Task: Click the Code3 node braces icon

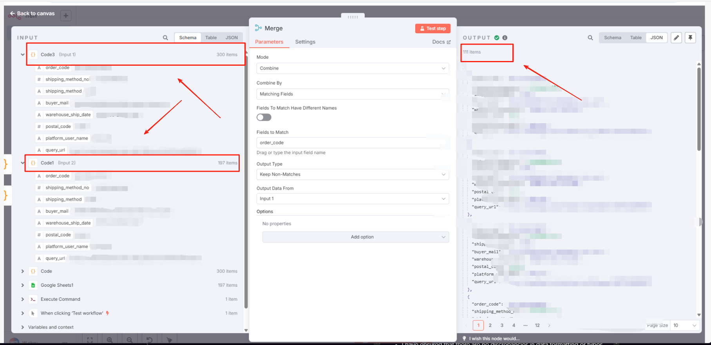Action: tap(33, 54)
